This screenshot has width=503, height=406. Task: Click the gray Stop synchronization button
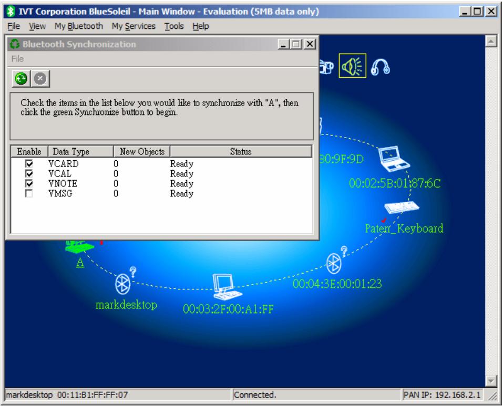tap(40, 78)
